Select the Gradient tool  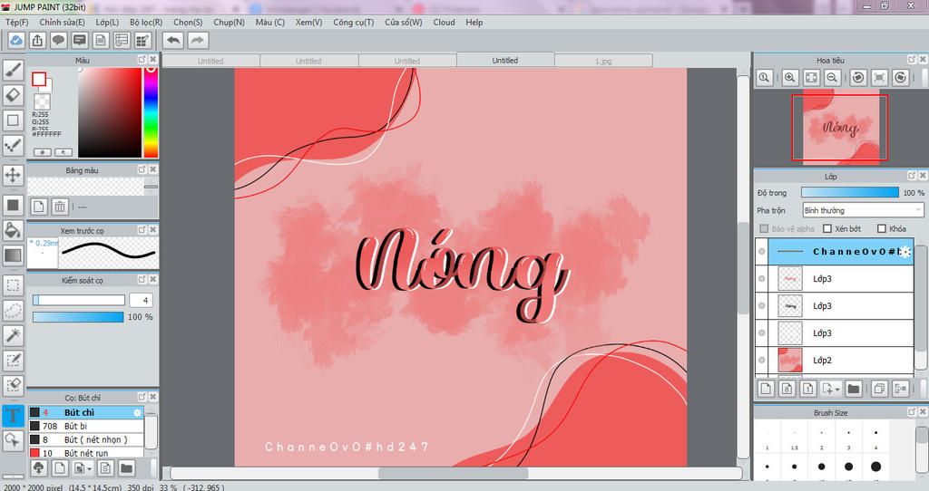[x=13, y=255]
